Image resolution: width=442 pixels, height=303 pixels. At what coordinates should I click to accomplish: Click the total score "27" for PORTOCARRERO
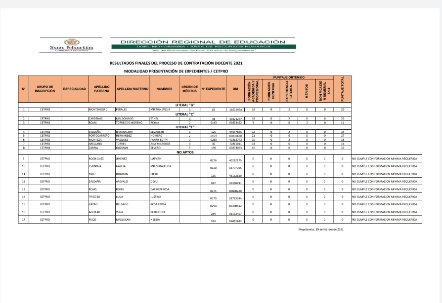(343, 136)
